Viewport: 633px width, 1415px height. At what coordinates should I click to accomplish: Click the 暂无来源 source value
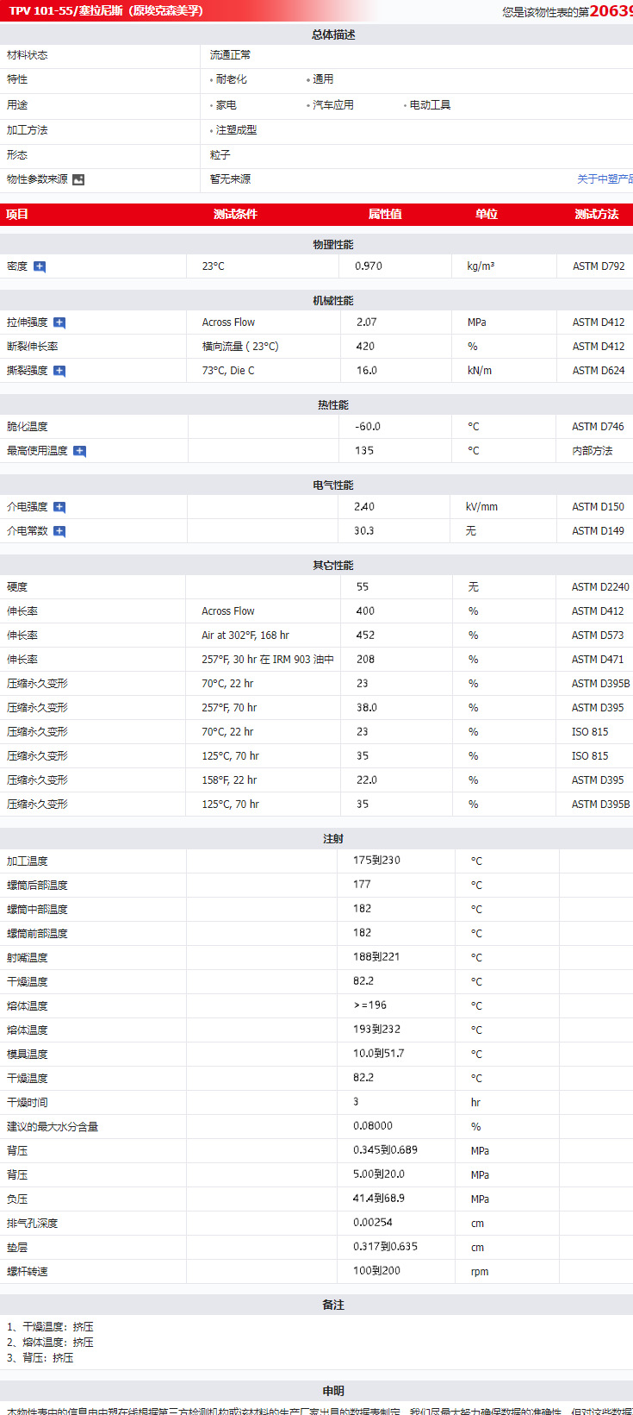pos(230,179)
